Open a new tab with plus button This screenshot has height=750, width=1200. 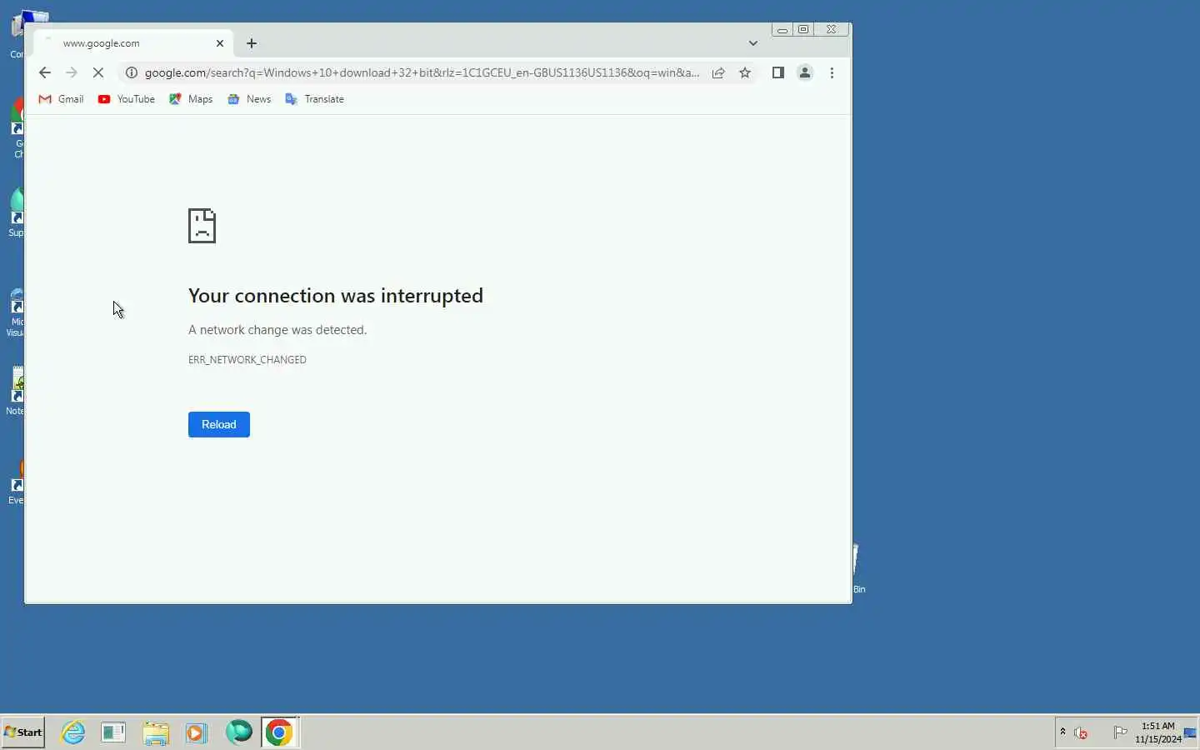point(252,43)
